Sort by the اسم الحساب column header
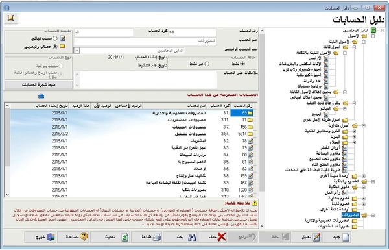This screenshot has width=389, height=250. click(174, 106)
